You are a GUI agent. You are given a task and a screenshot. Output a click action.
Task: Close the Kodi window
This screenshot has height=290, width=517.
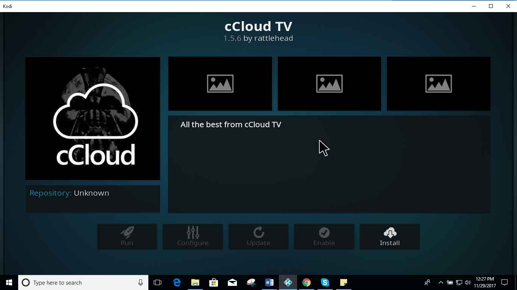[x=508, y=6]
